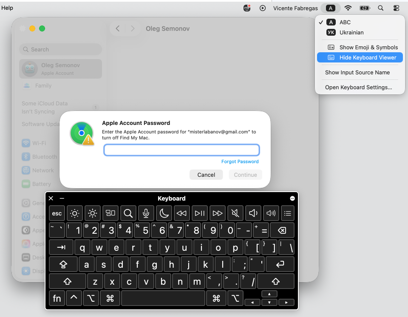Open battery status in menu bar
The height and width of the screenshot is (317, 408).
point(365,8)
